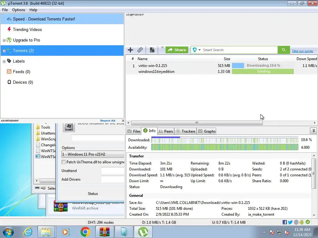This screenshot has height=238, width=318.
Task: Open Internet Explorer from the taskbar
Action: click(x=28, y=232)
